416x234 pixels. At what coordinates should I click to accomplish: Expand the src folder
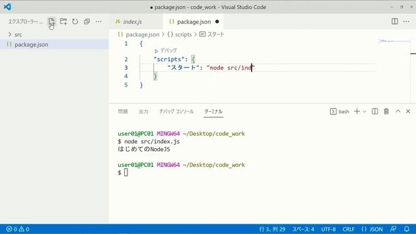(x=55, y=34)
